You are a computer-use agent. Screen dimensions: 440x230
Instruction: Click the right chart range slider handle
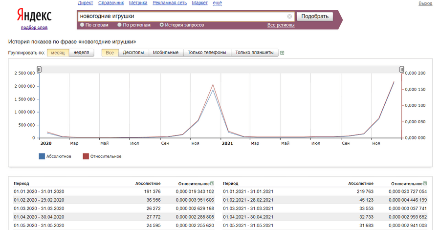click(x=402, y=70)
